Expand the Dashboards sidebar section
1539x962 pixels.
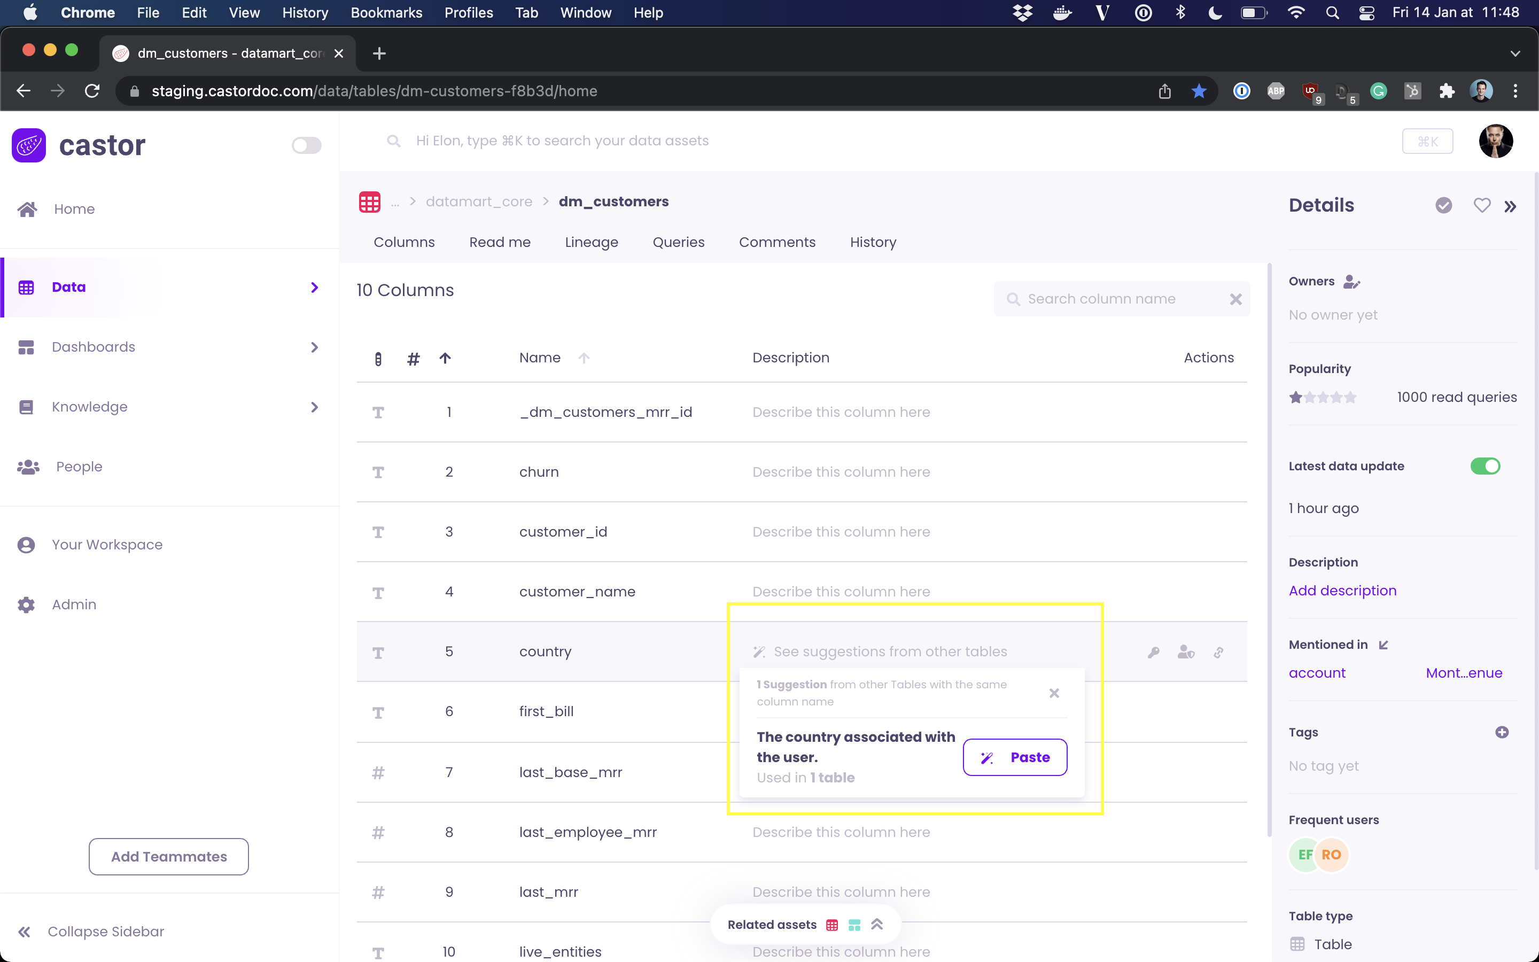click(x=314, y=347)
